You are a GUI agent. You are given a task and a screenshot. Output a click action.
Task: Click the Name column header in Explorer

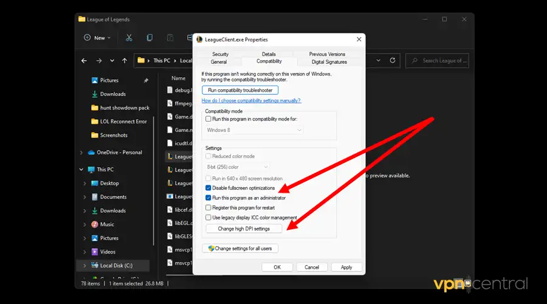(178, 78)
